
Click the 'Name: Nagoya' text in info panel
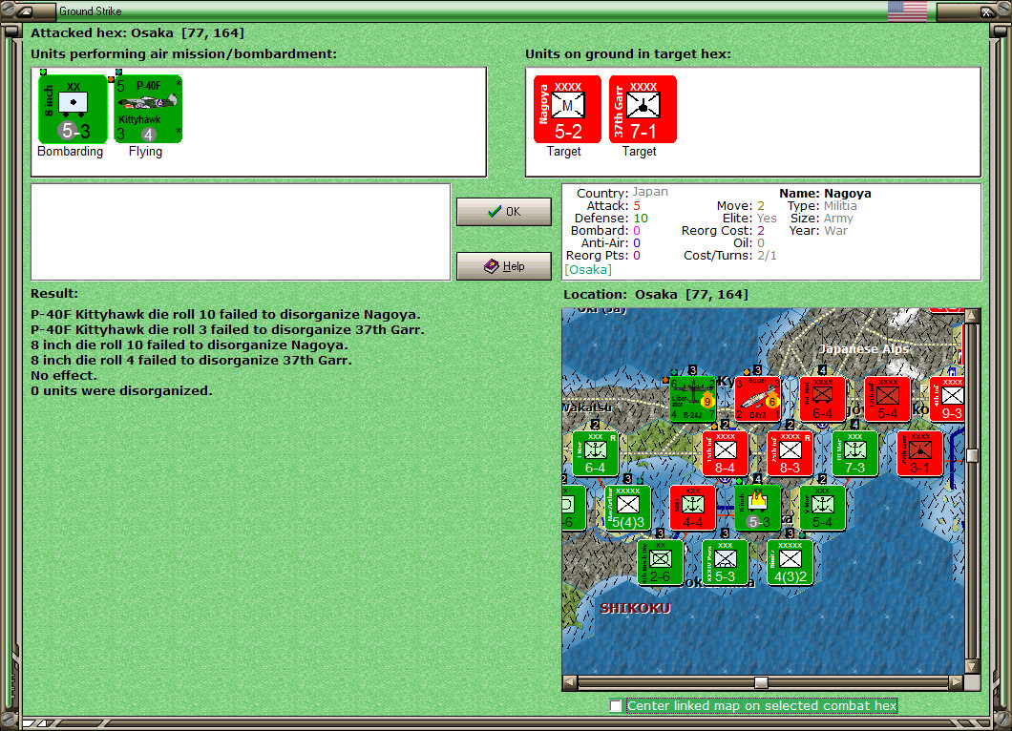click(825, 193)
